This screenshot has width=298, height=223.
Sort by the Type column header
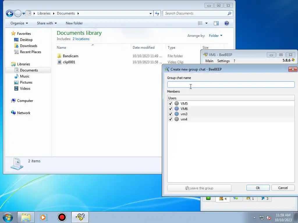tap(183, 48)
